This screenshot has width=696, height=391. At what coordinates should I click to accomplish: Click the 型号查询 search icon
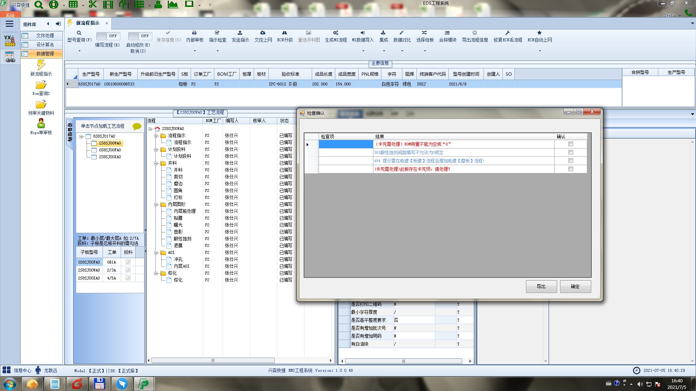(x=79, y=33)
